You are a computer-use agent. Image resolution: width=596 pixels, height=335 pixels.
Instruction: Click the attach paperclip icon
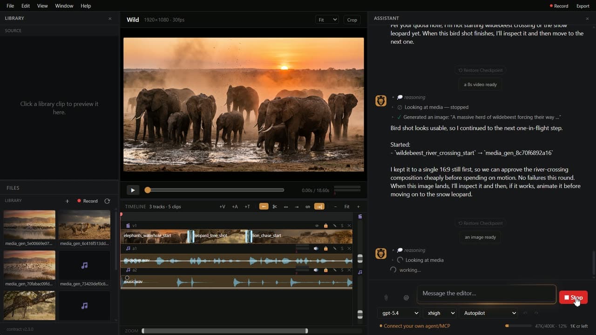[386, 297]
